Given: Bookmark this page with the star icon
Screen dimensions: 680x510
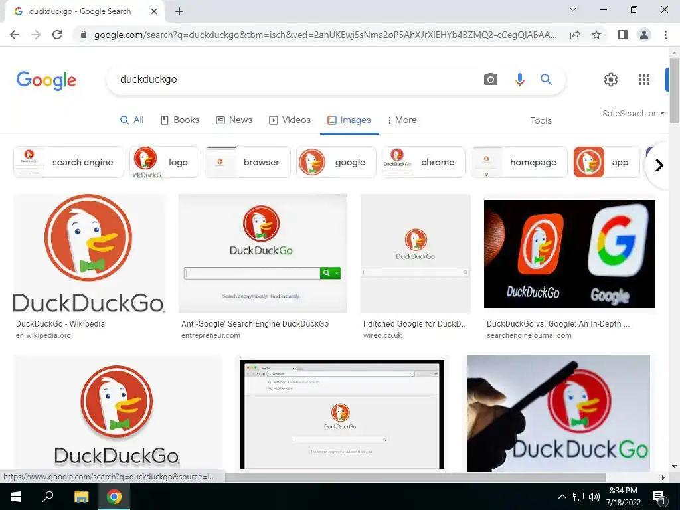Looking at the screenshot, I should (x=596, y=35).
